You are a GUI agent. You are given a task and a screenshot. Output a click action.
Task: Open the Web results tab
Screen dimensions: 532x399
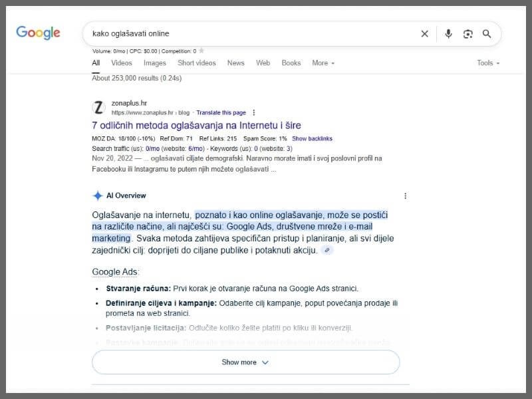click(263, 63)
